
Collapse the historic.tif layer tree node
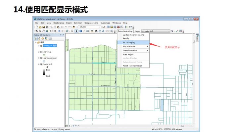(38, 64)
